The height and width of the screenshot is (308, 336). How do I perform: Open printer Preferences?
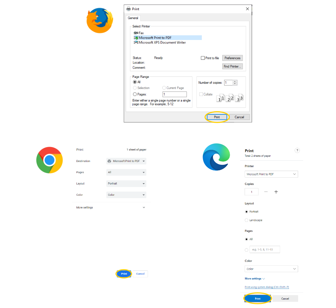click(x=232, y=58)
